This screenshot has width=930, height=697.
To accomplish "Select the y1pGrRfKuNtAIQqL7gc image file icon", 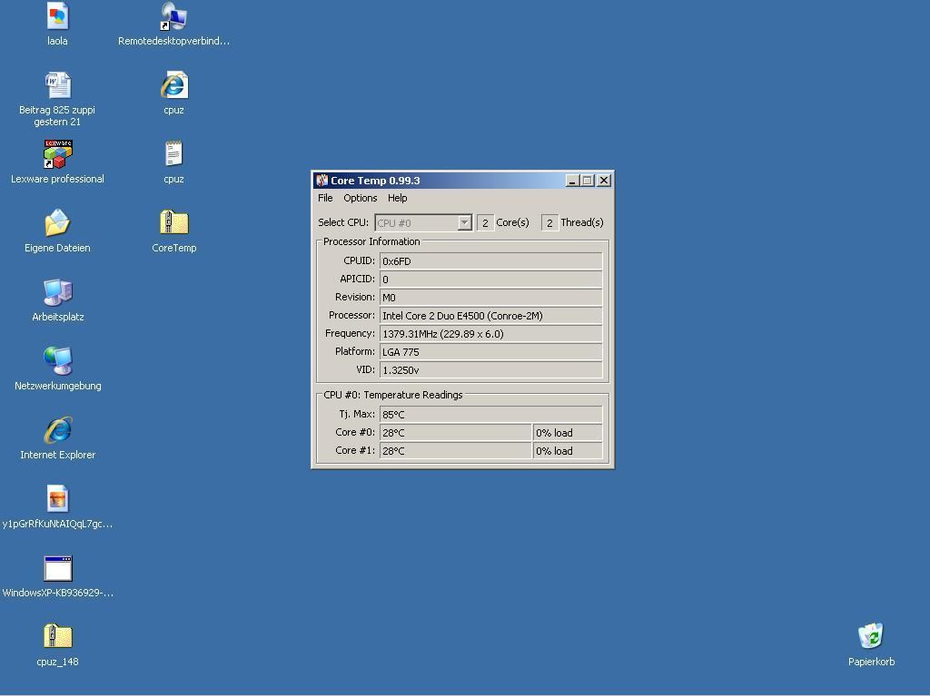I will [57, 498].
